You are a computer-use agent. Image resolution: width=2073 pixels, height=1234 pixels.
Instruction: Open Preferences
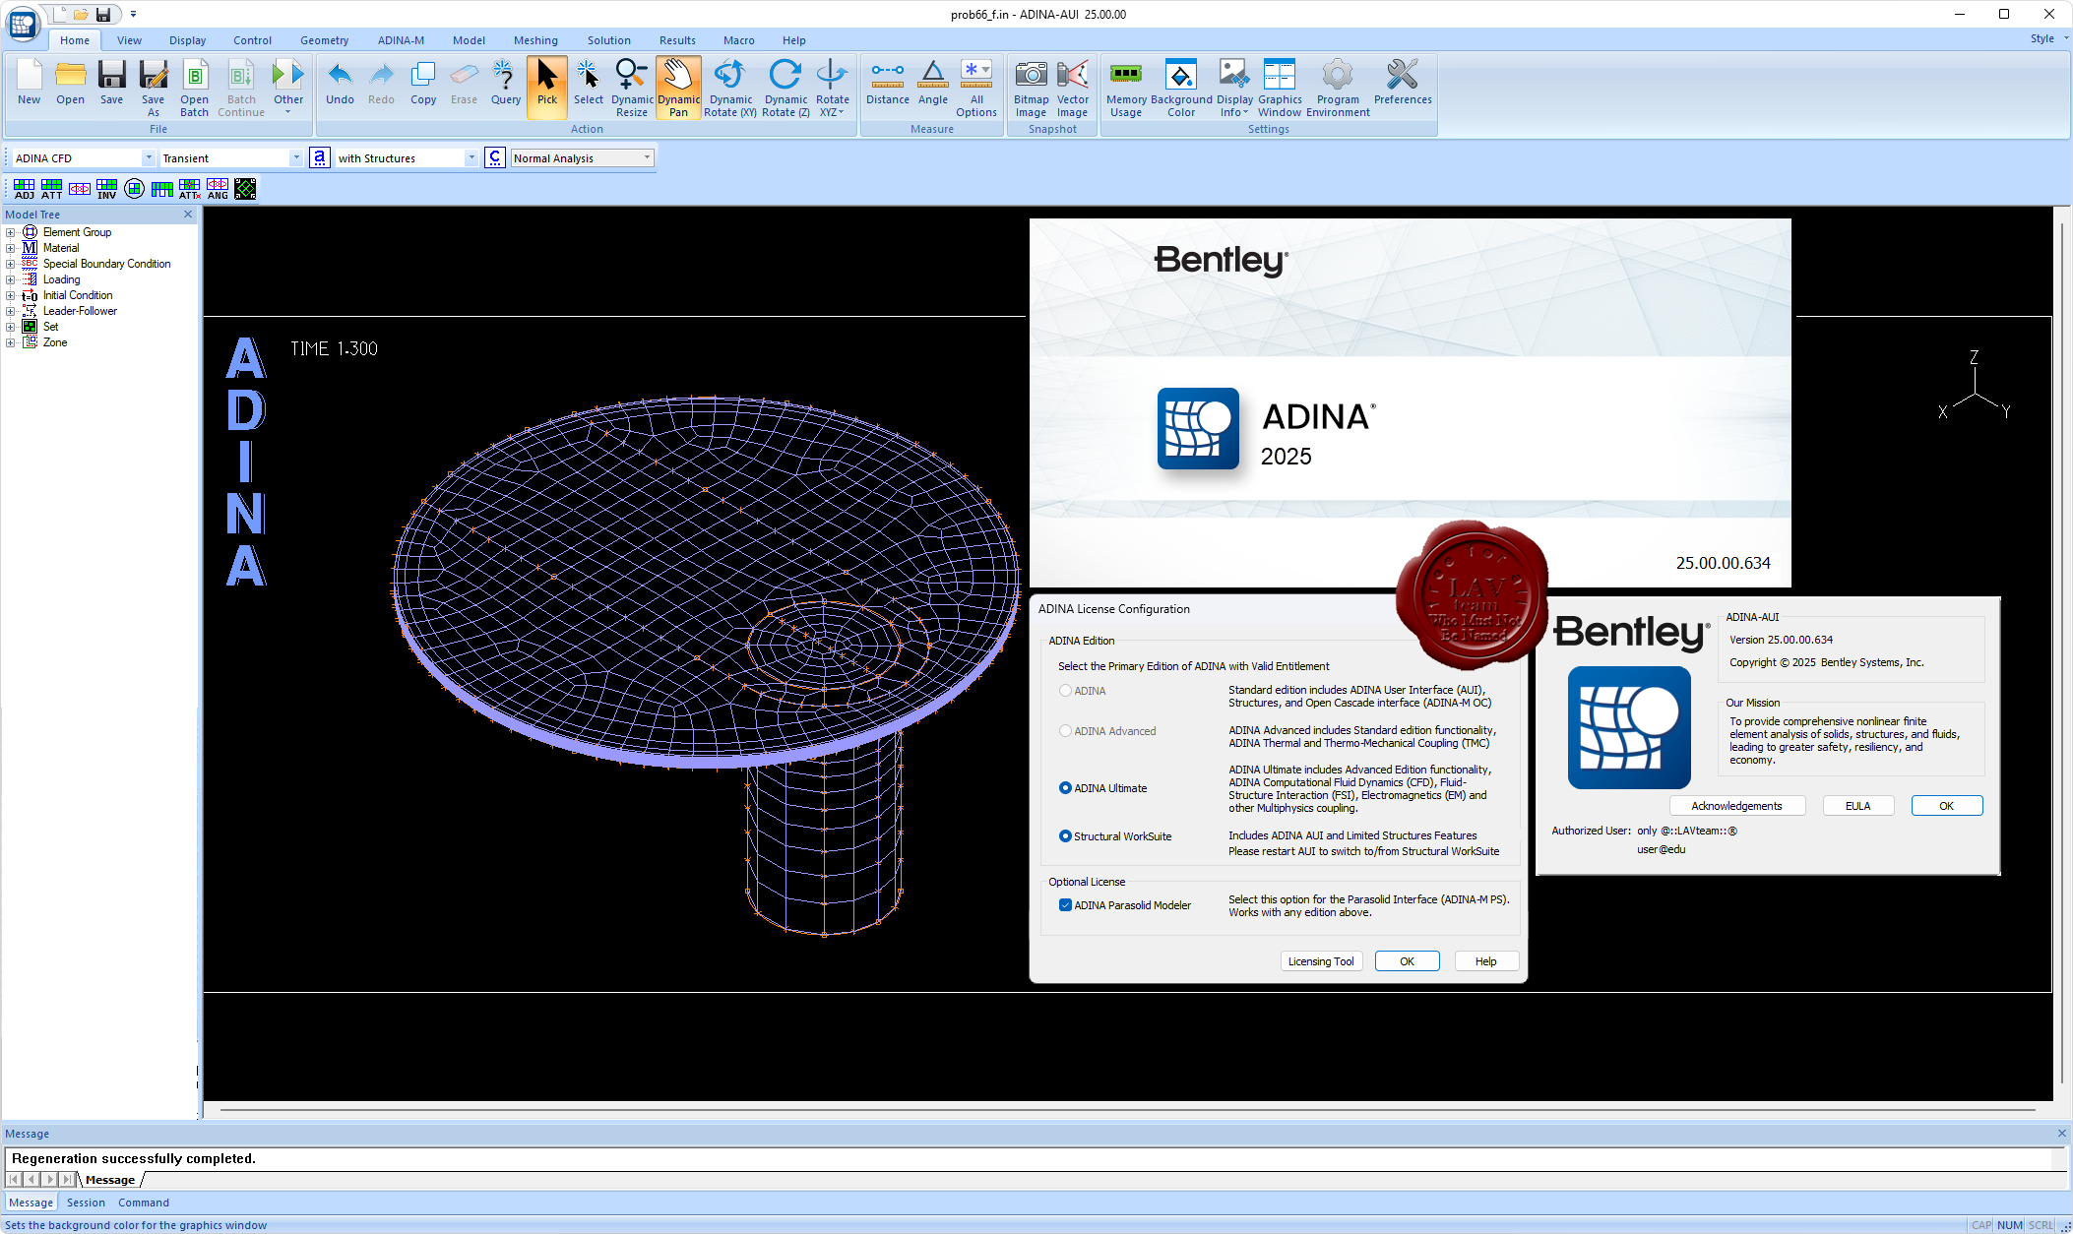[1403, 83]
